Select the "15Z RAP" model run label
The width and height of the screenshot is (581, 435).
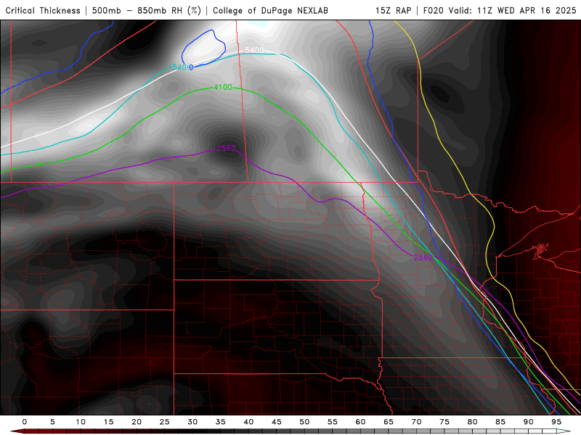(x=393, y=10)
